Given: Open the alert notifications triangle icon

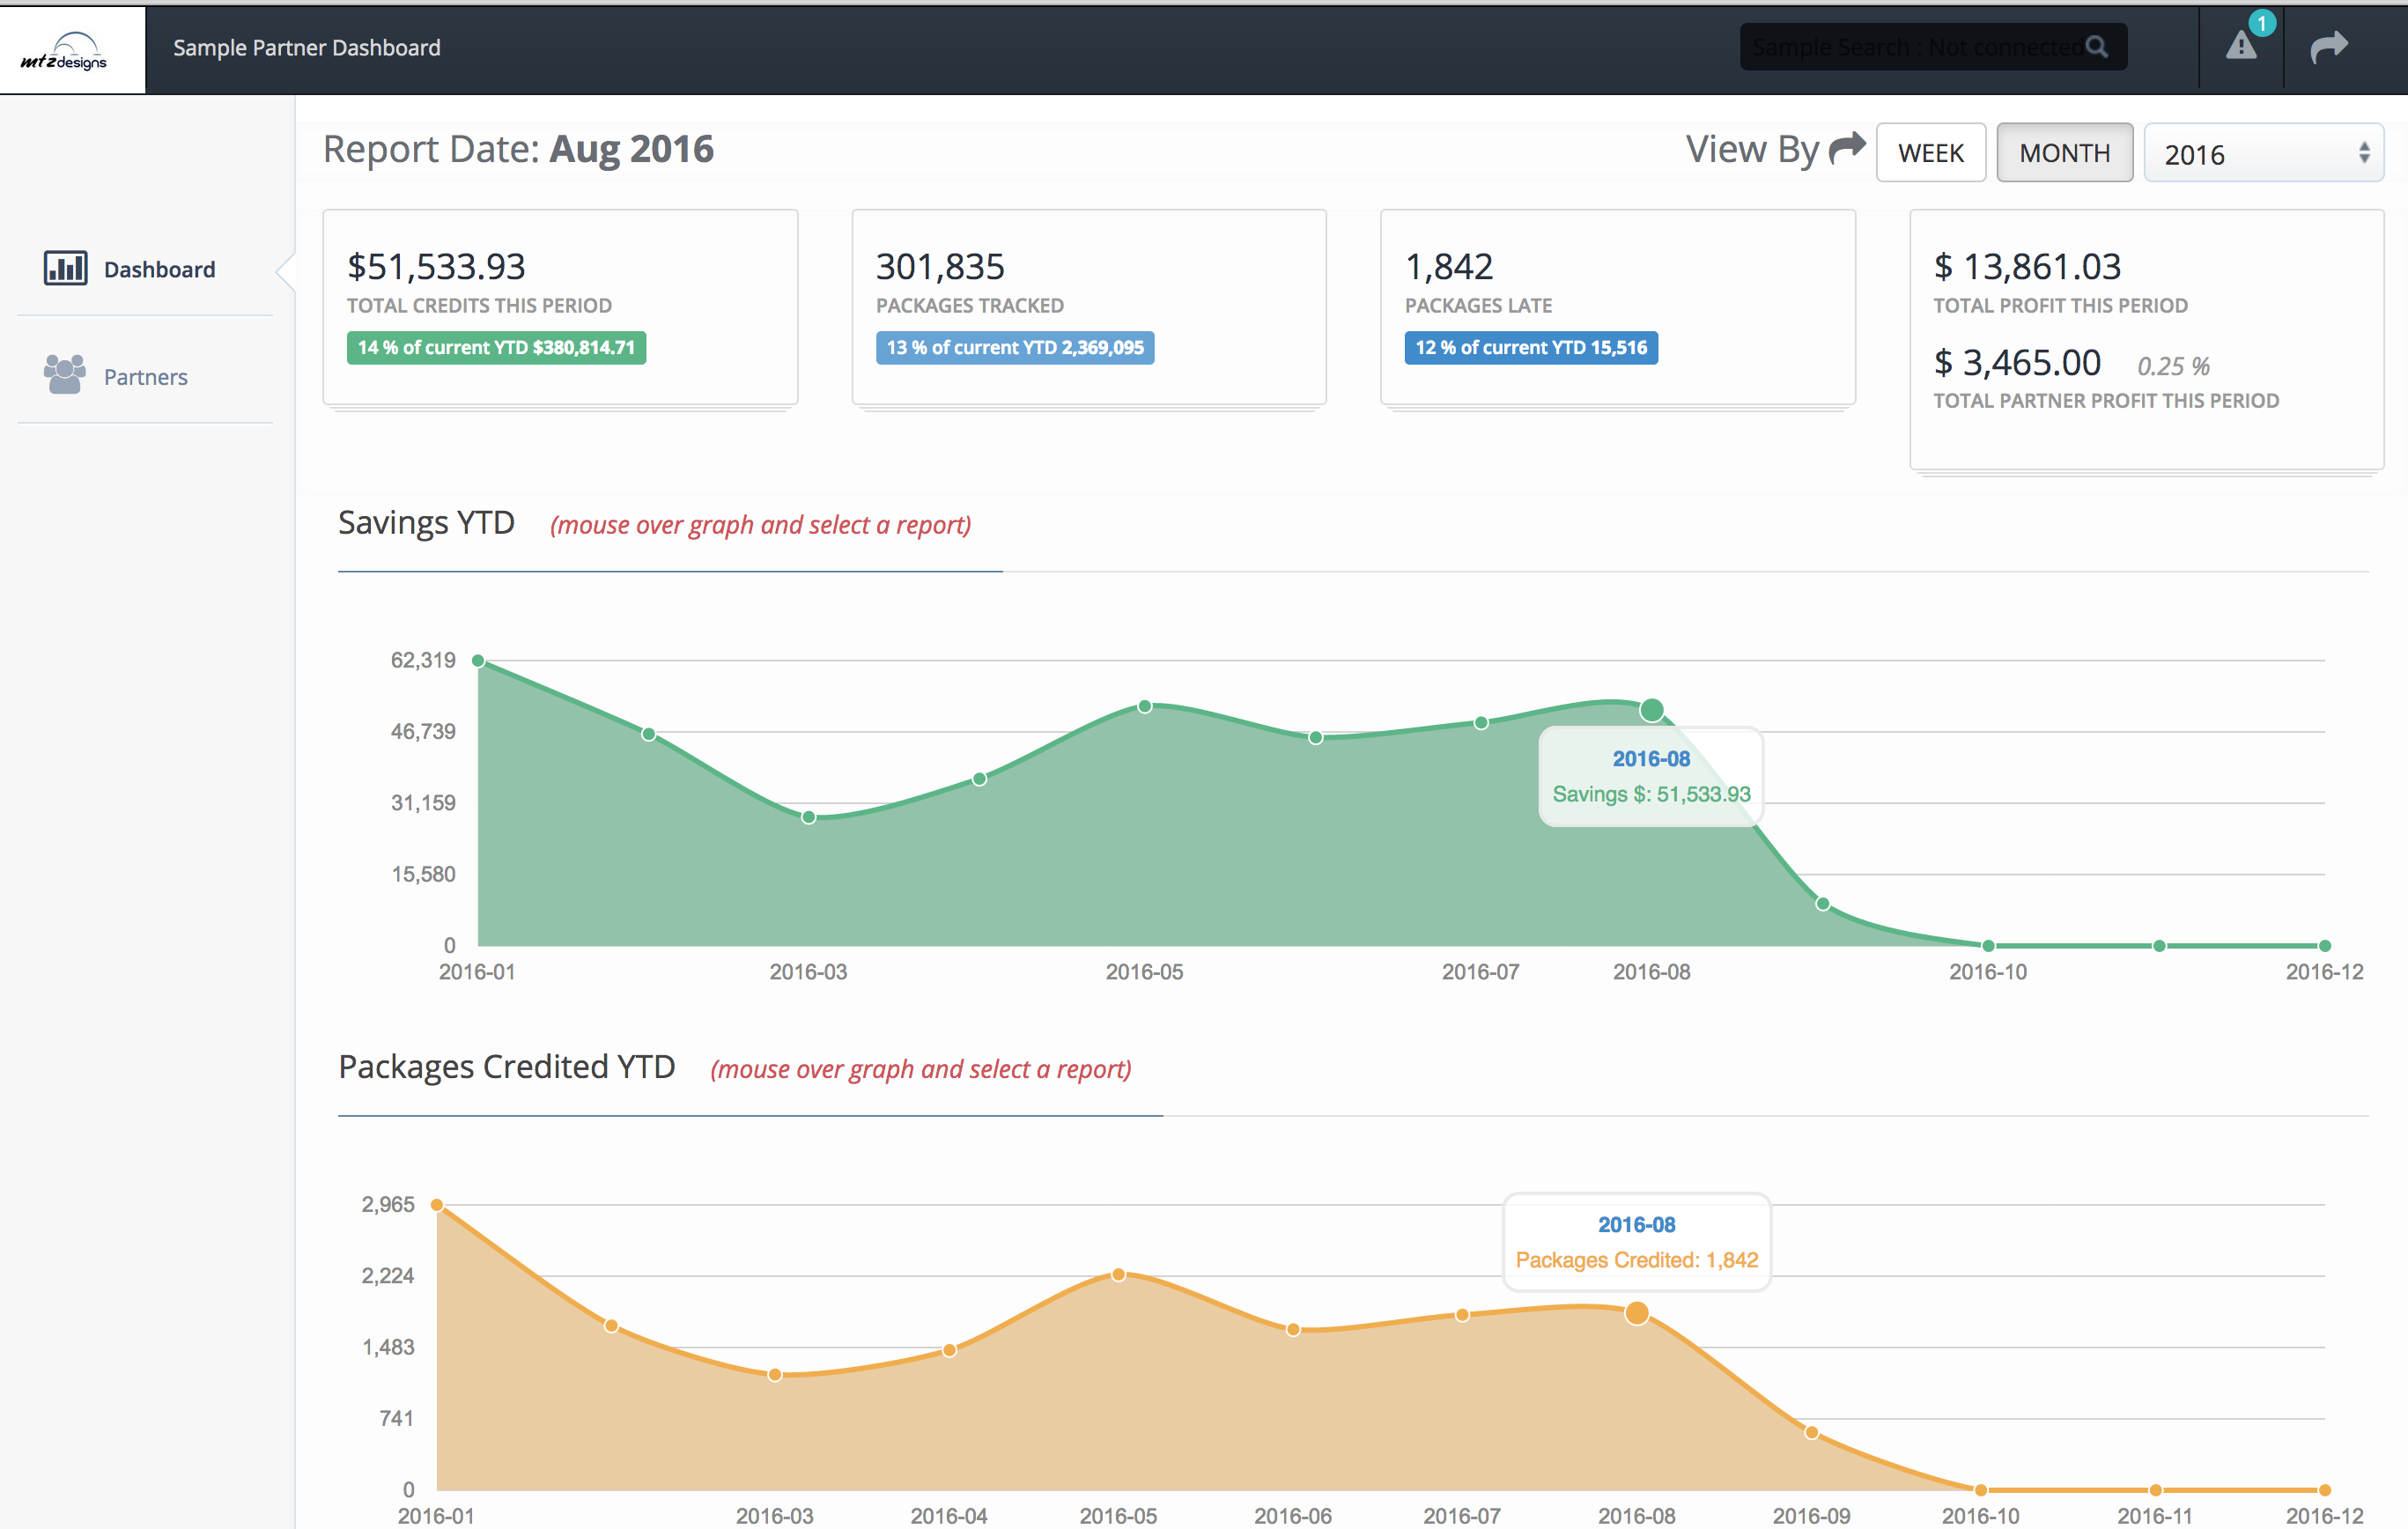Looking at the screenshot, I should tap(2240, 46).
